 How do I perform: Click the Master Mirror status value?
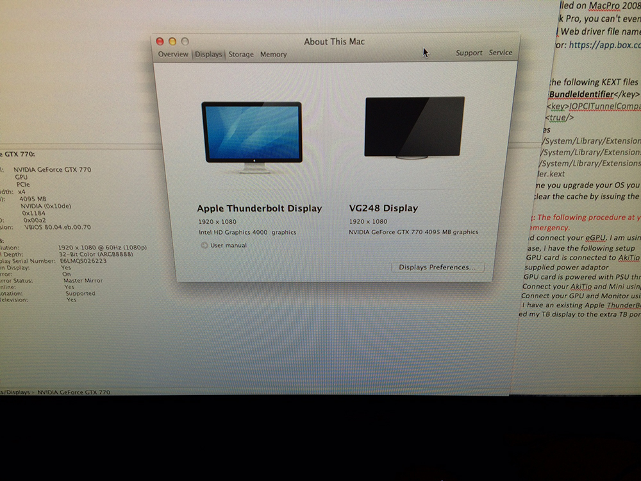coord(83,281)
